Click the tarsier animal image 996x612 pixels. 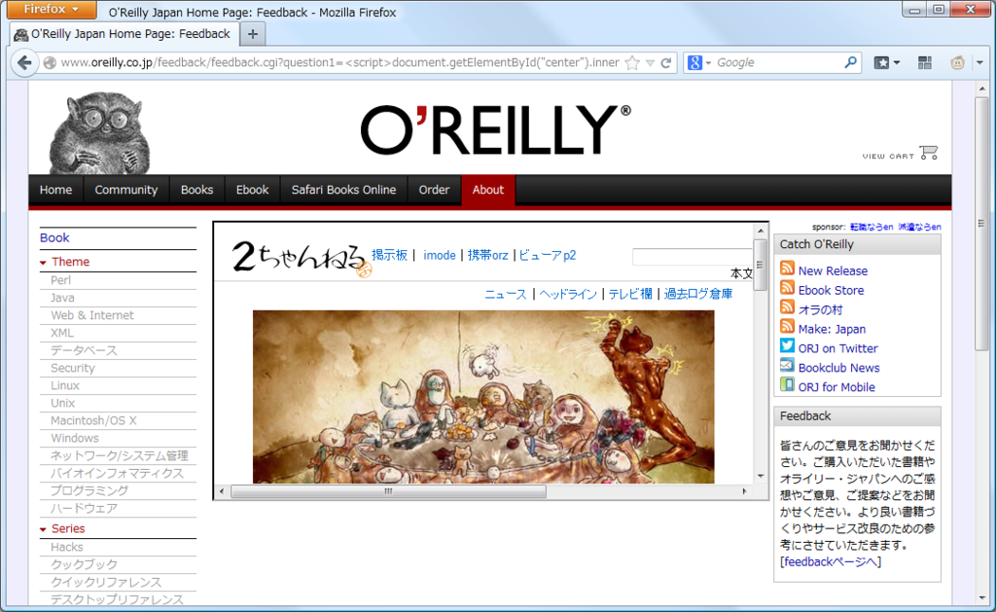pos(99,133)
